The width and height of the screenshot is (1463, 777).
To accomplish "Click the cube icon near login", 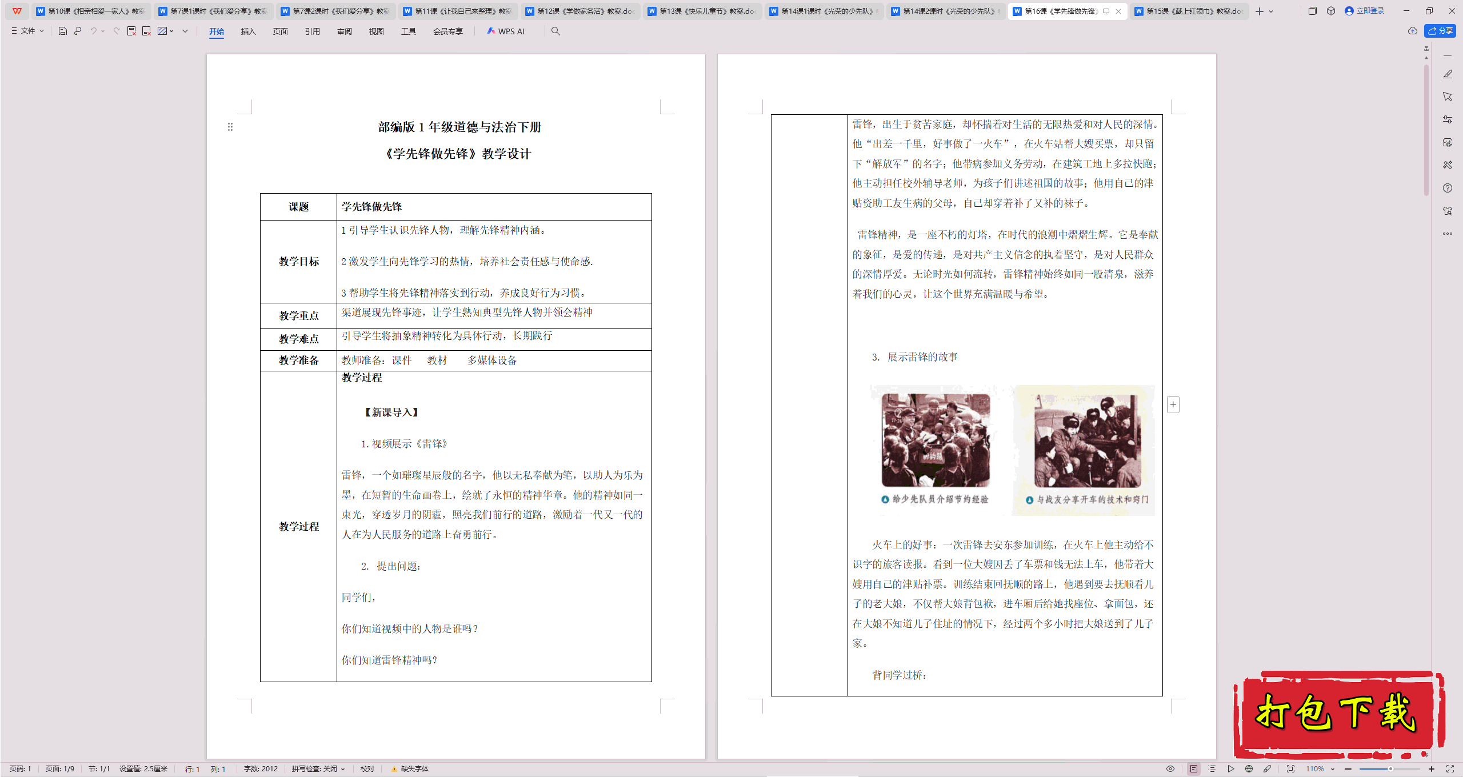I will 1331,11.
